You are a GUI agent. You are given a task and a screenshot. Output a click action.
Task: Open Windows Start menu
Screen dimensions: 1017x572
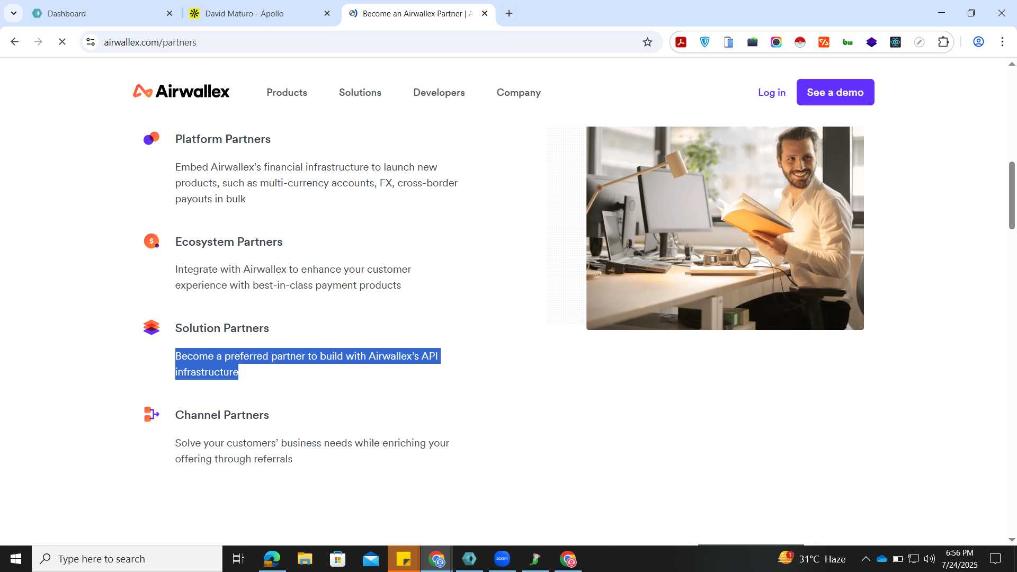(16, 559)
